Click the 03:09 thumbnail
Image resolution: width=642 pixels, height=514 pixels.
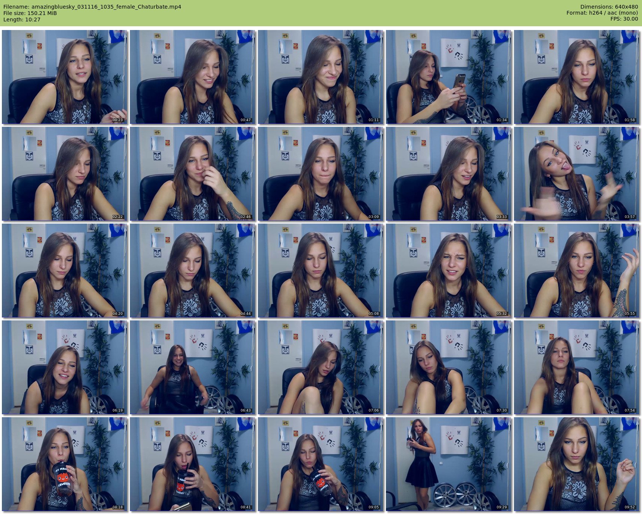[320, 174]
